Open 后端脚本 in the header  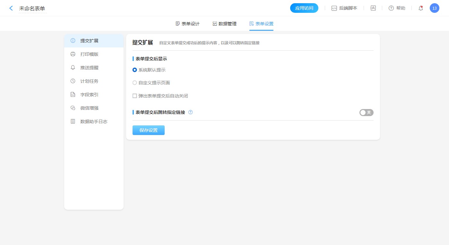click(x=344, y=8)
